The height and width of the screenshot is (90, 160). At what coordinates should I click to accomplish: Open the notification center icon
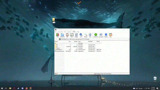click(x=157, y=88)
